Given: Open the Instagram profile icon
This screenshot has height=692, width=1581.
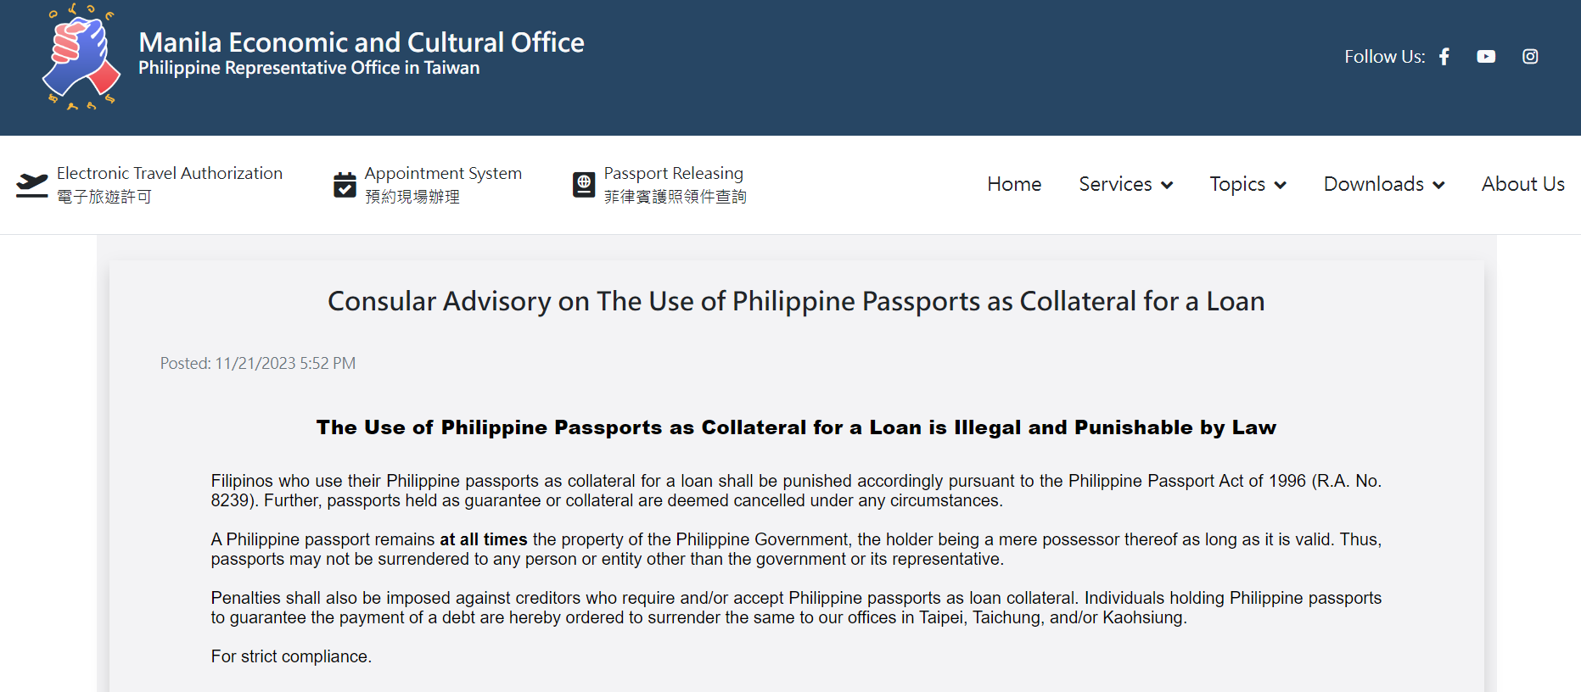Looking at the screenshot, I should pyautogui.click(x=1530, y=57).
